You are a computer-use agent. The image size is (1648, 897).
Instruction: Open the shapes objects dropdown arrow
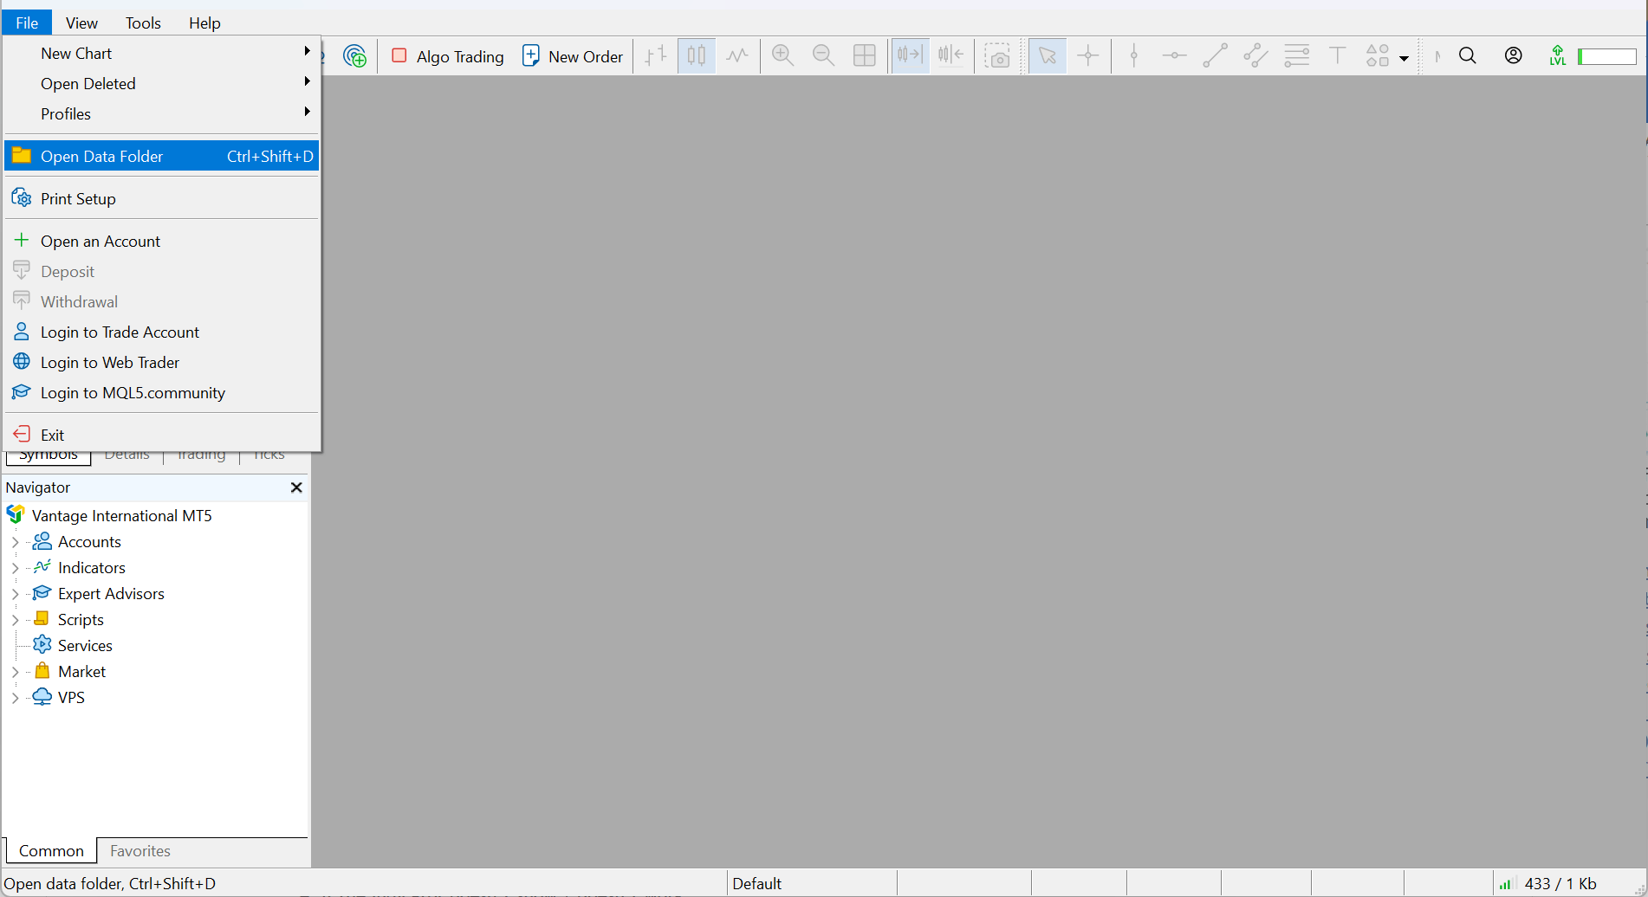(x=1404, y=59)
